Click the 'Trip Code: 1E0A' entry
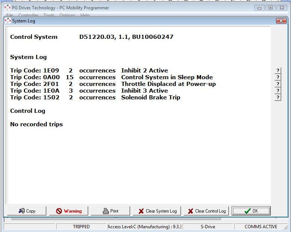291x232 pixels. coord(35,91)
